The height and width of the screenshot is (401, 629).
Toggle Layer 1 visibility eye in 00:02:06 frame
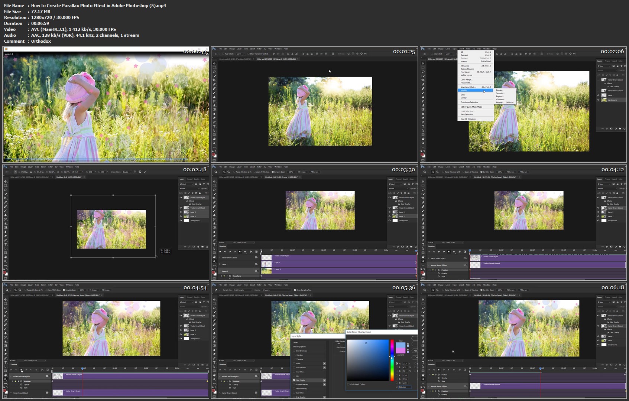[599, 95]
